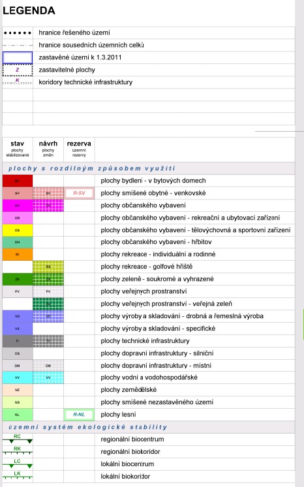The width and height of the screenshot is (304, 487).
Task: Select the R-SV rezerva symbol
Action: pos(79,193)
